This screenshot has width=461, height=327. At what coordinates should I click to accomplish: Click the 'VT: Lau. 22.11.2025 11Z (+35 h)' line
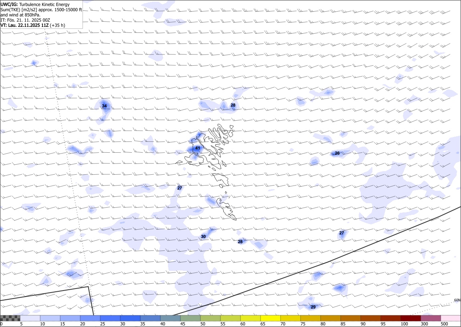(x=32, y=25)
